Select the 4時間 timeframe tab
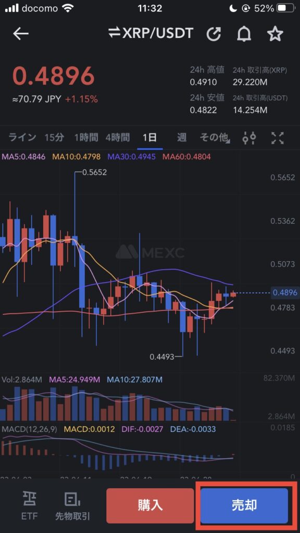This screenshot has height=533, width=300. [118, 137]
